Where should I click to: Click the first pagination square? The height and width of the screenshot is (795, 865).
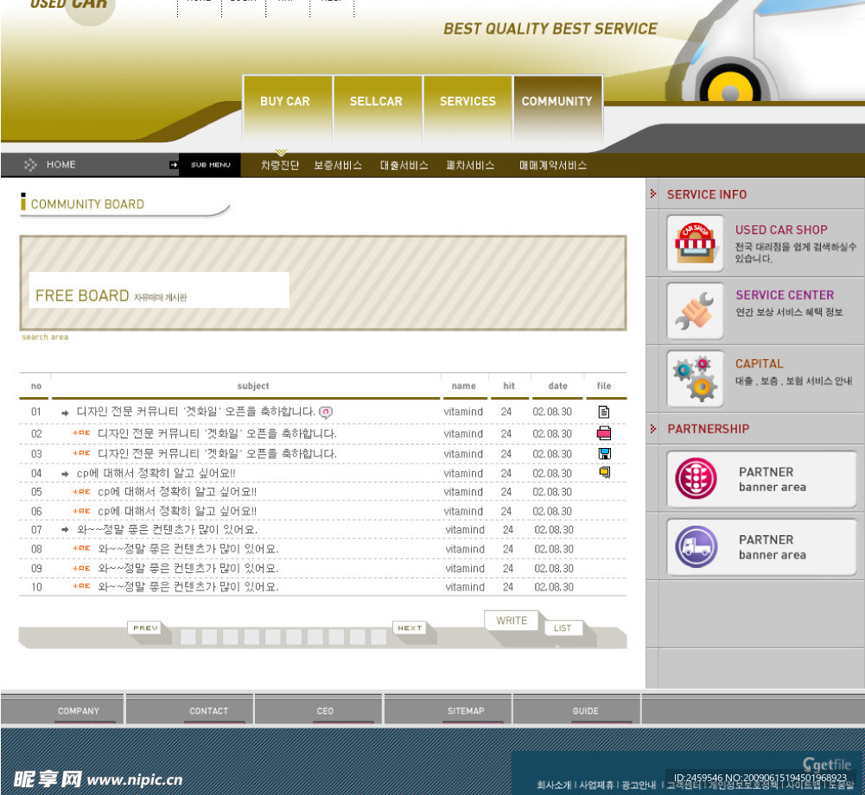(188, 637)
